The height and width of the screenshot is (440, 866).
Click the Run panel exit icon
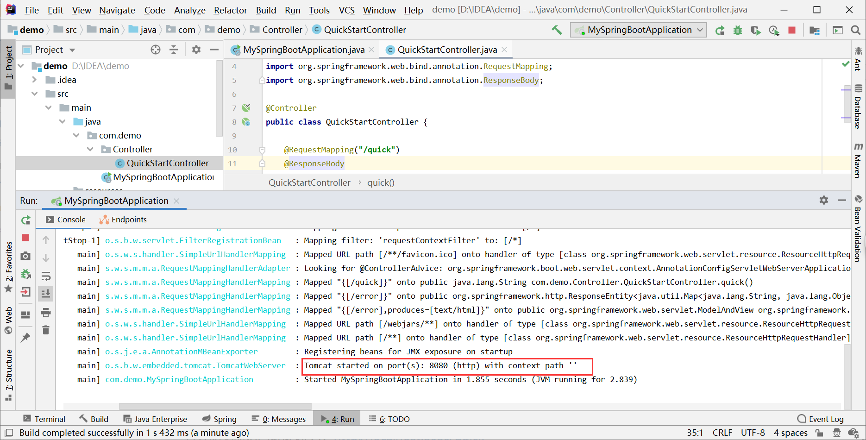pos(26,292)
